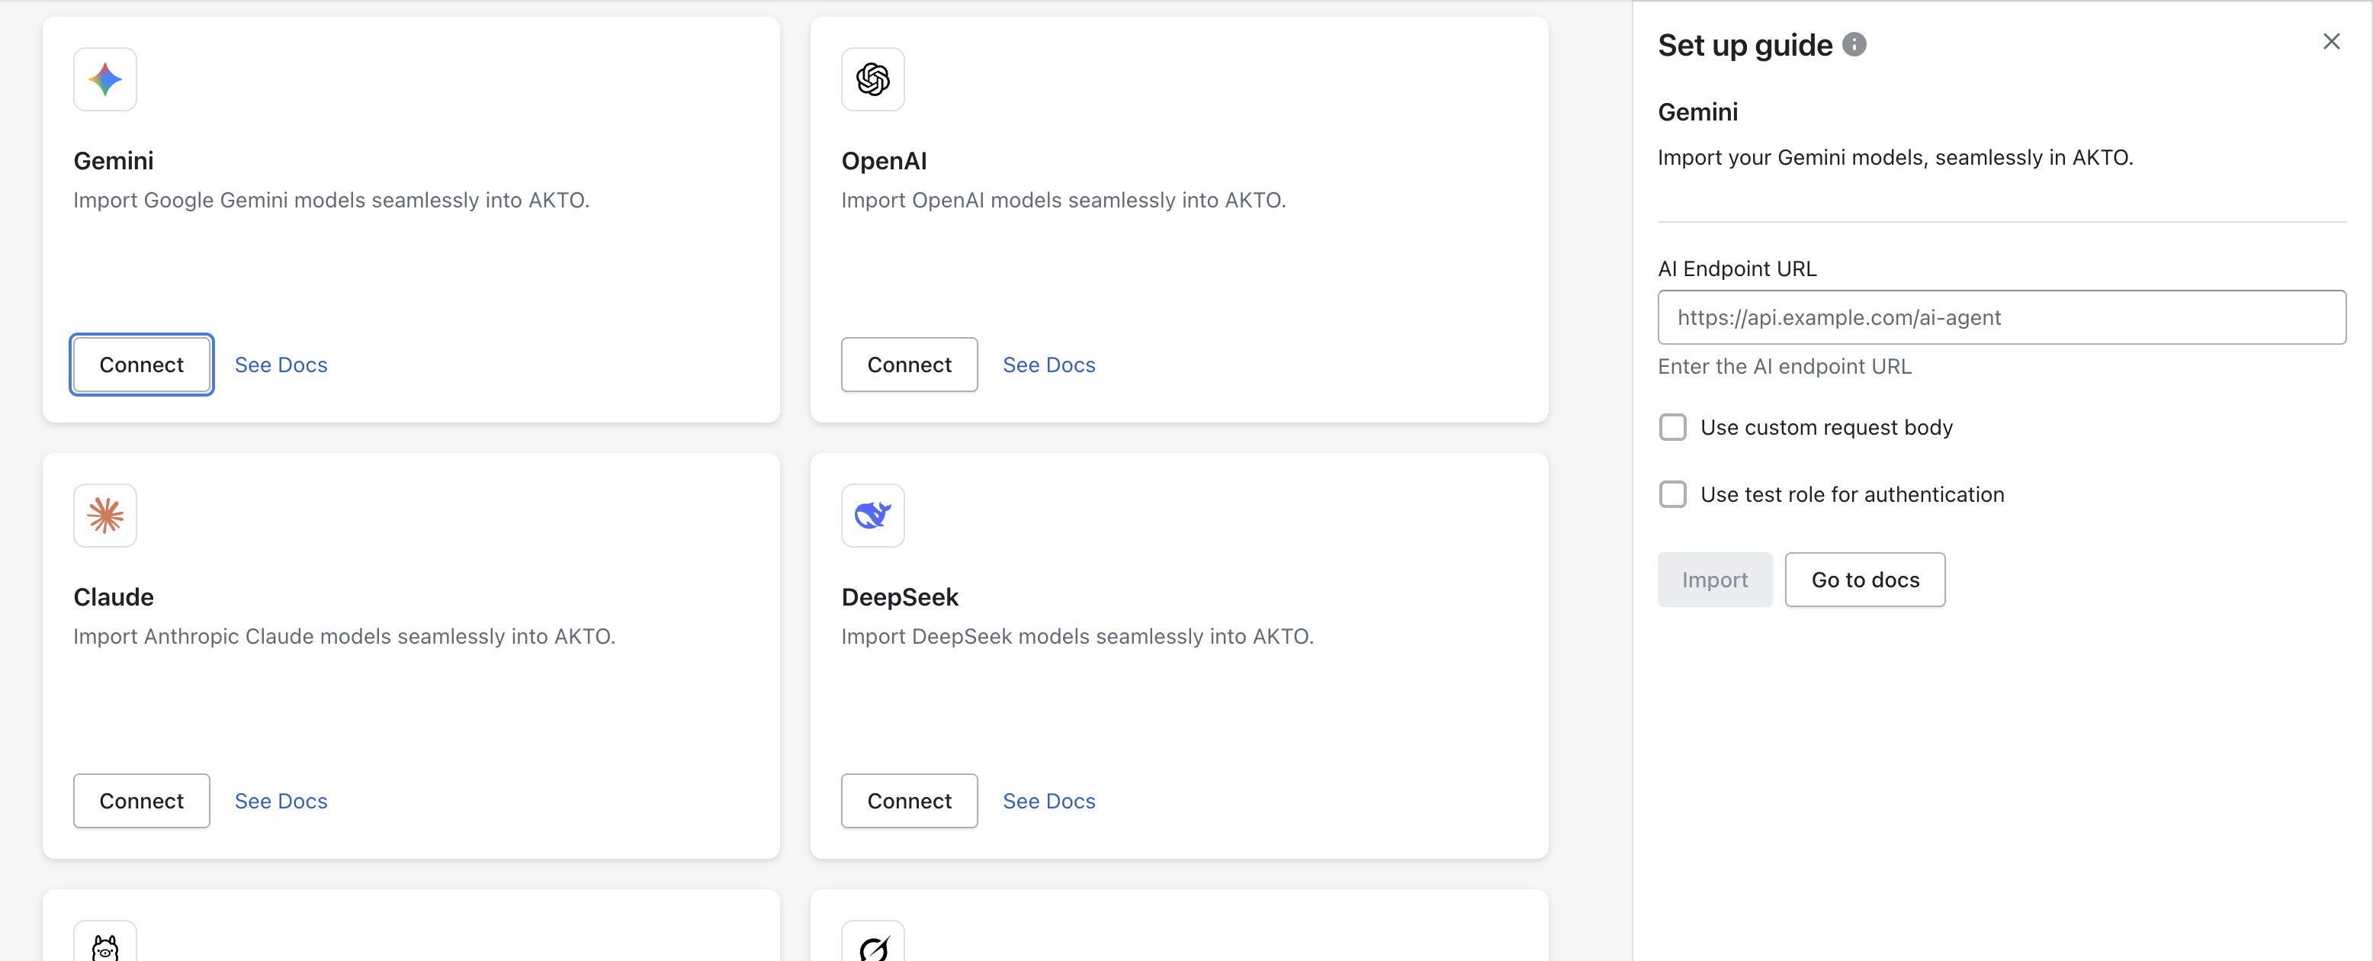View See Docs link for DeepSeek

(1048, 801)
